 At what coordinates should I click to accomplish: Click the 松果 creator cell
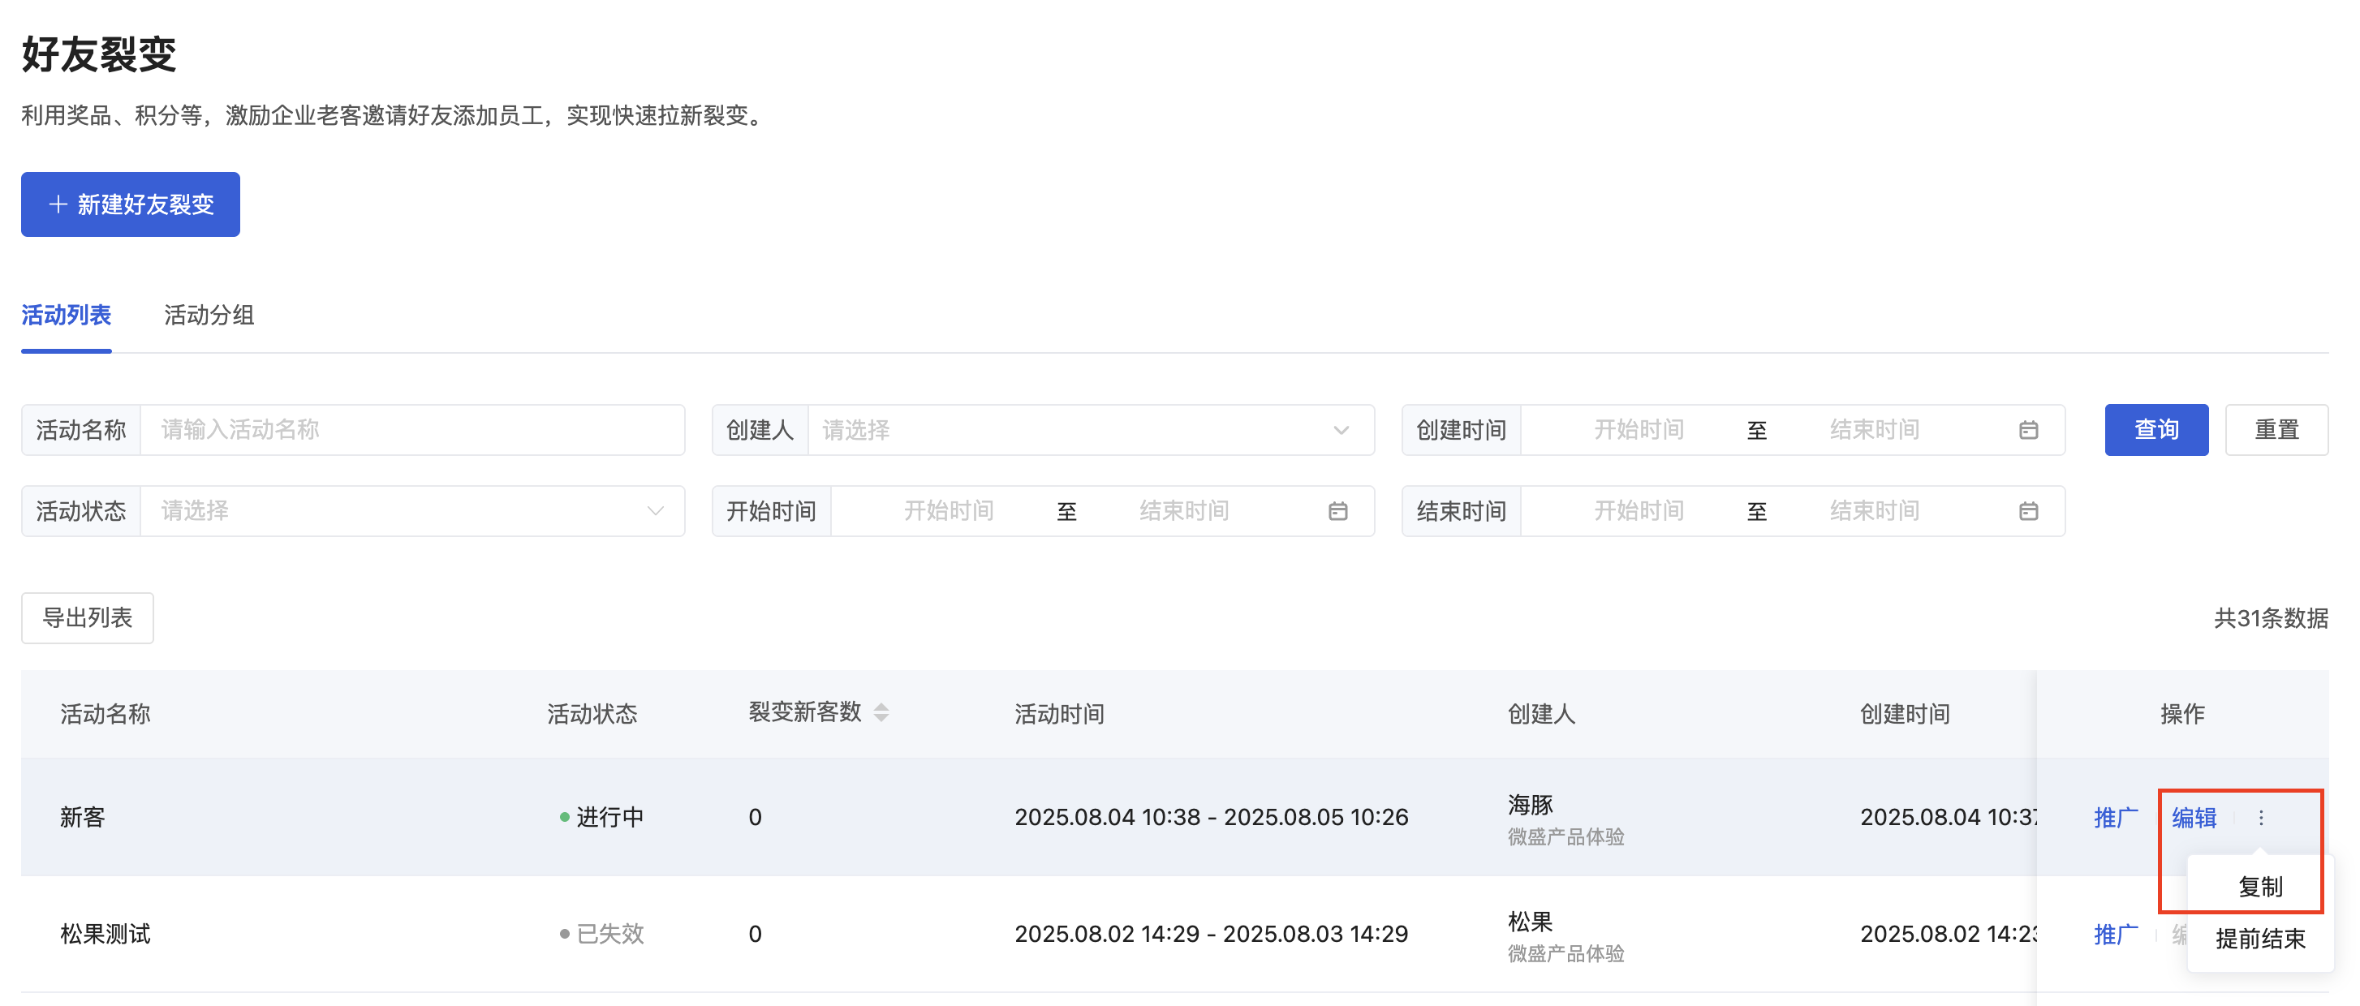point(1530,922)
